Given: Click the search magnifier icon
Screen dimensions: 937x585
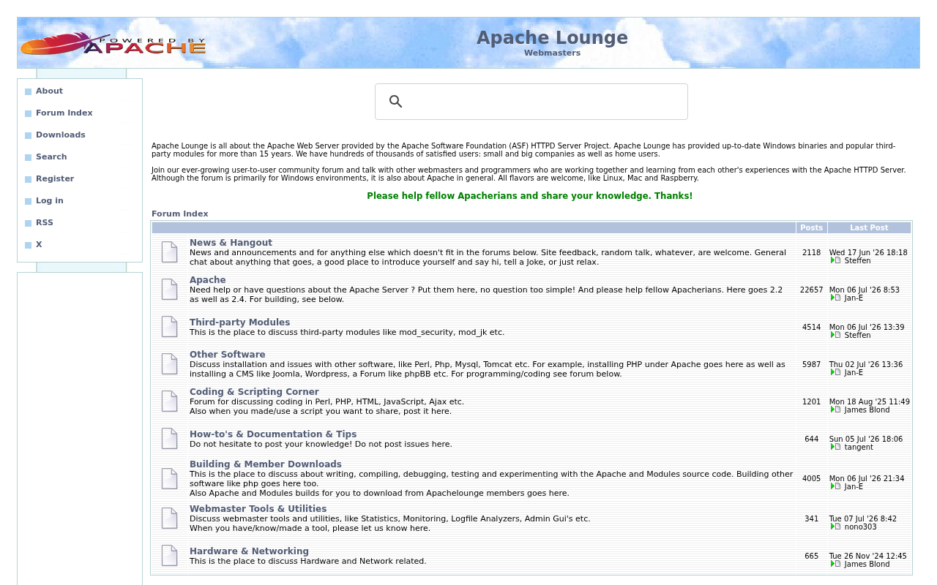Looking at the screenshot, I should pos(396,102).
